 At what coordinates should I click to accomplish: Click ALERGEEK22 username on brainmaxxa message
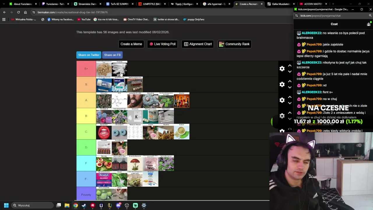pos(312,33)
